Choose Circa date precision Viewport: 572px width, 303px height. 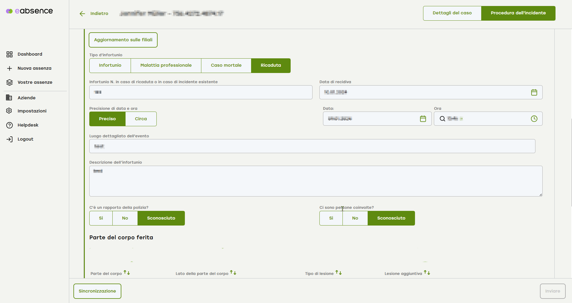[141, 119]
